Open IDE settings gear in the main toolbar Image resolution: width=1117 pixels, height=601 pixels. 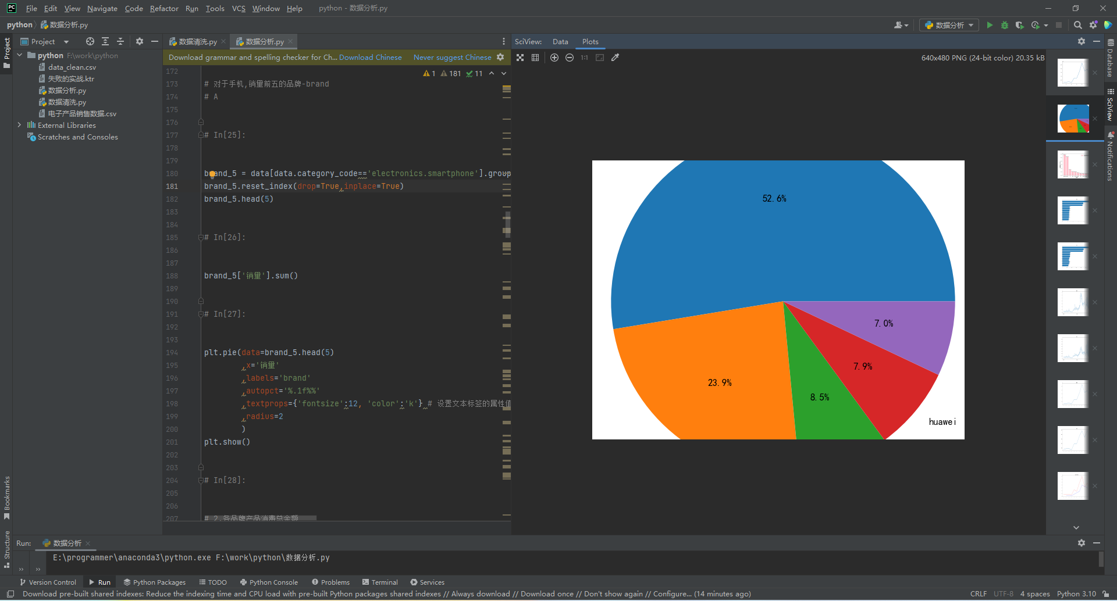coord(1093,25)
